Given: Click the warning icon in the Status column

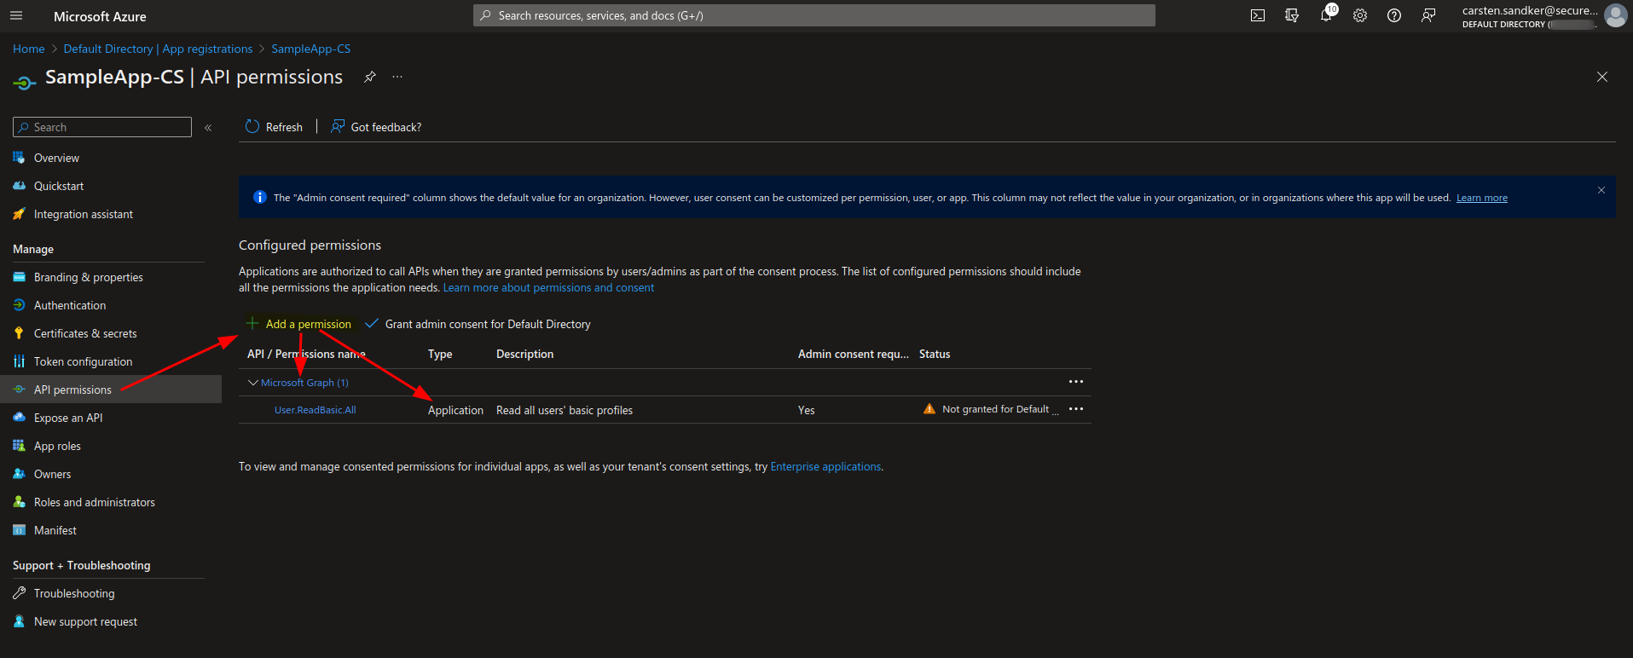Looking at the screenshot, I should pos(929,409).
